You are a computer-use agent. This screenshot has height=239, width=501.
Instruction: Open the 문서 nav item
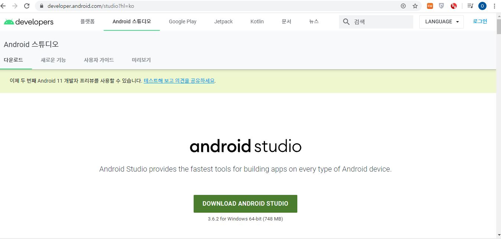(287, 21)
